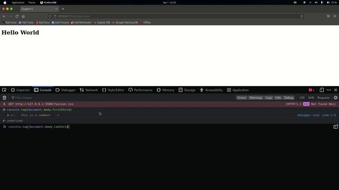The width and height of the screenshot is (339, 190).
Task: Open the Performance tab
Action: click(x=140, y=90)
